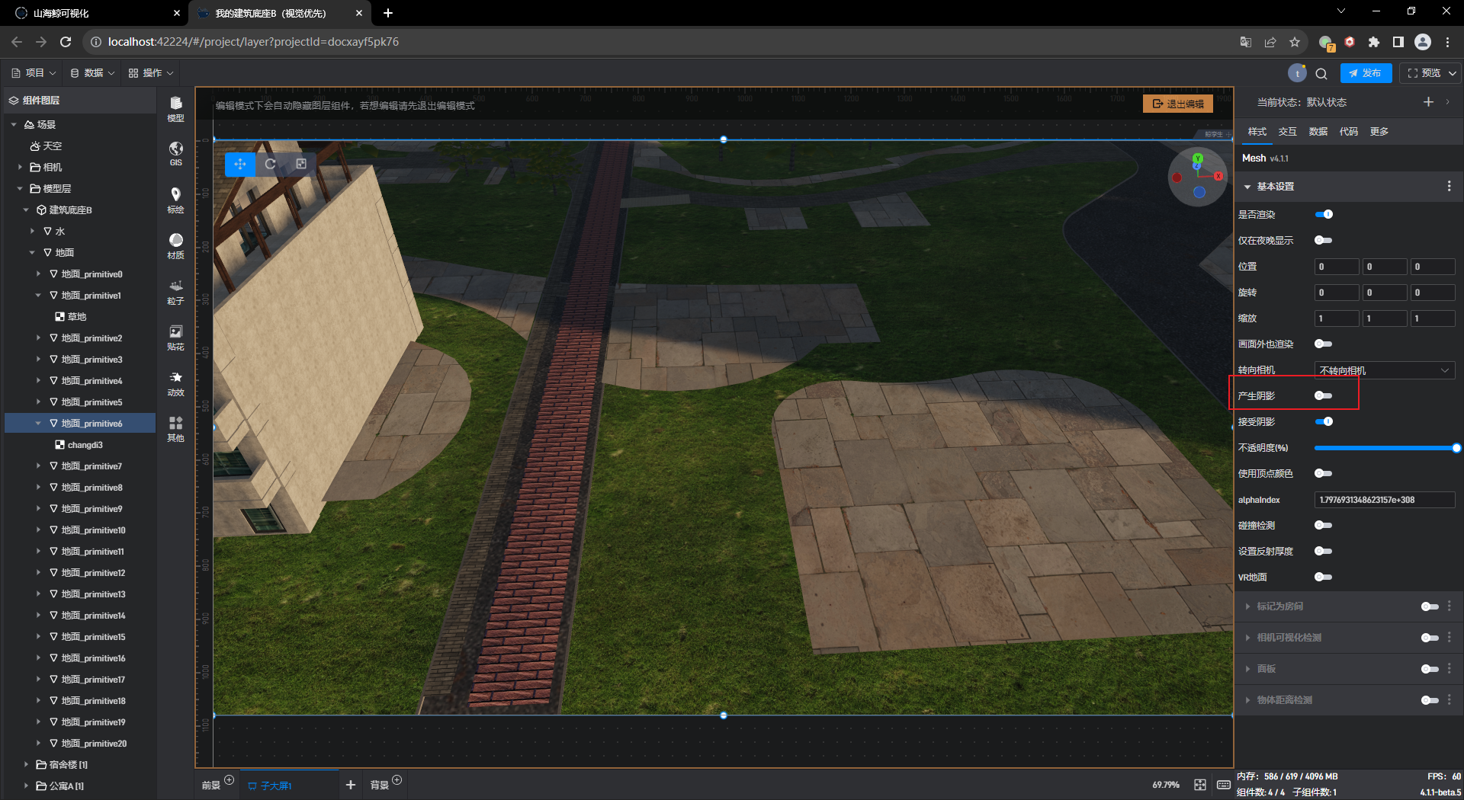Open the 动效 (animation) sidebar icon
This screenshot has height=800, width=1464.
click(x=175, y=382)
